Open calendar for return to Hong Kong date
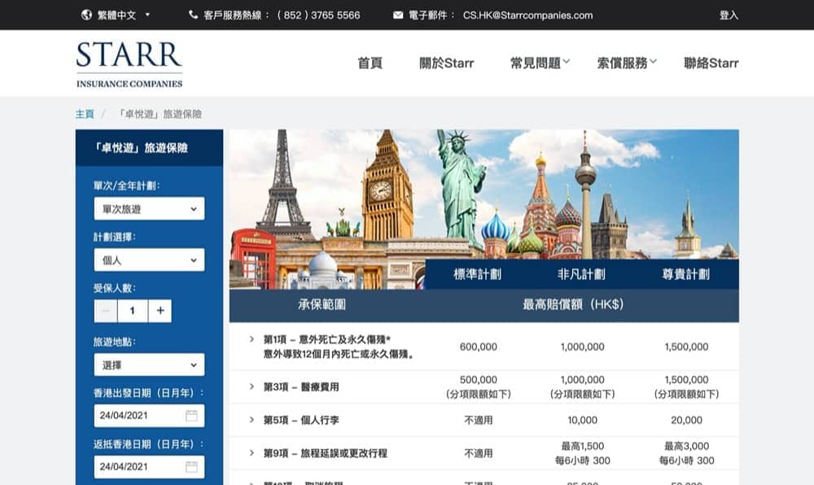Screen dimensions: 814x485 click(191, 467)
